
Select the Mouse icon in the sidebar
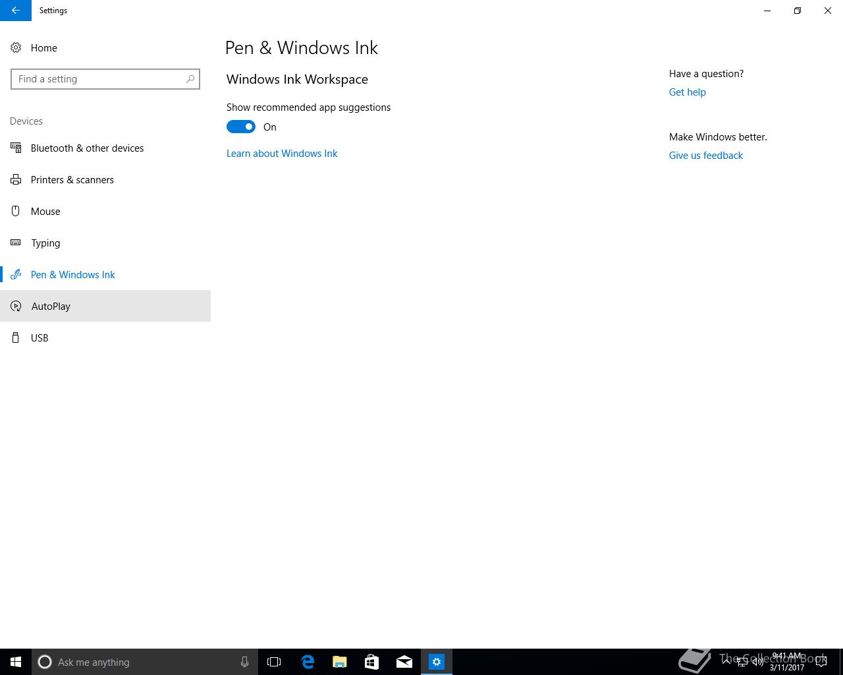[16, 211]
